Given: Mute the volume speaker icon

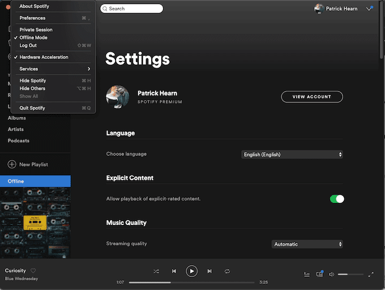Looking at the screenshot, I should (331, 274).
